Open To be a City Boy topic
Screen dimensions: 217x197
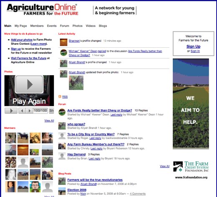(91, 134)
